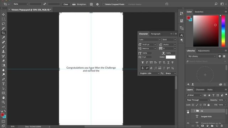Select the Rectangular Marquee tool
Image resolution: width=228 pixels, height=128 pixels.
(3, 19)
